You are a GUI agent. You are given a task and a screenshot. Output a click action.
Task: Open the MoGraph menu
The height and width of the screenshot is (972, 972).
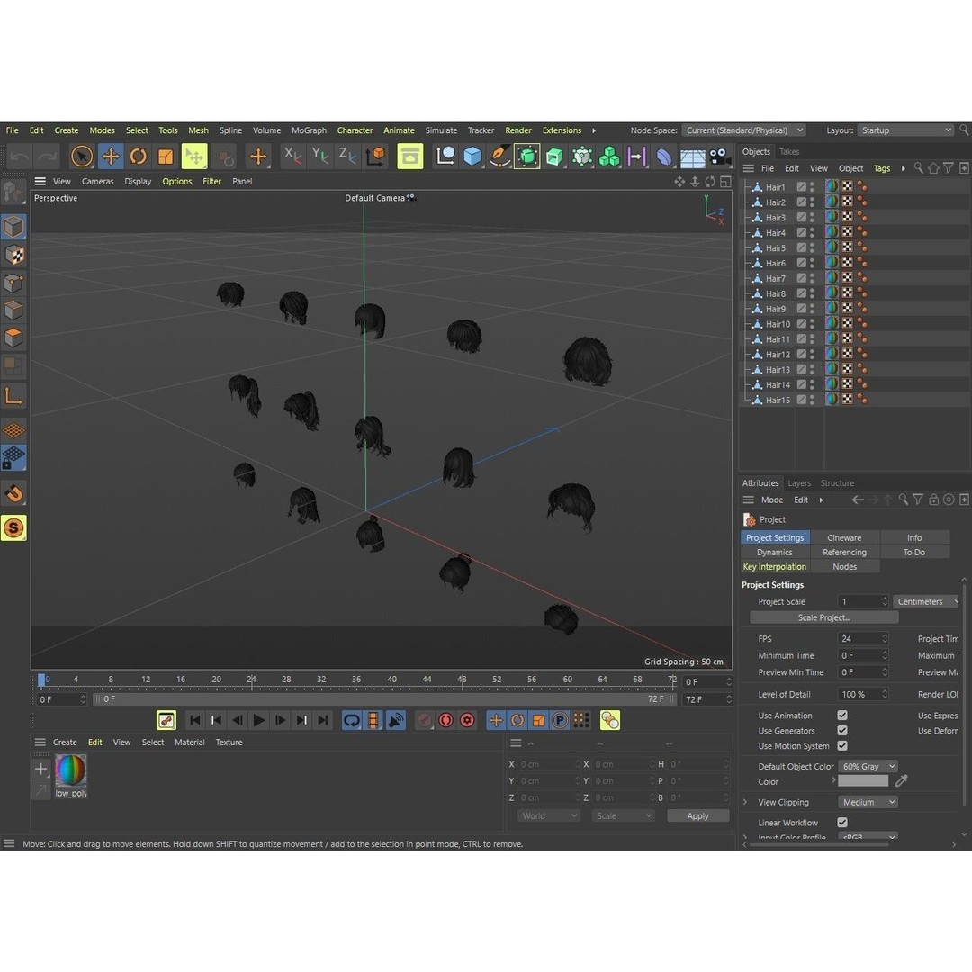coord(309,130)
